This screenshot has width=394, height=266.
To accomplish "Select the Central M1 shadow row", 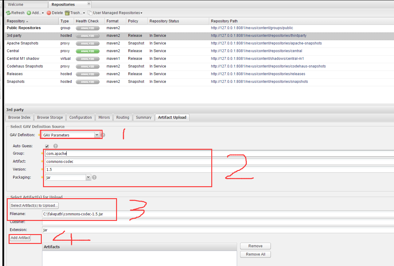I will click(x=199, y=59).
